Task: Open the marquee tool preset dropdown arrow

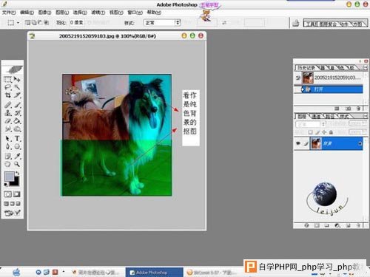Action: click(18, 23)
